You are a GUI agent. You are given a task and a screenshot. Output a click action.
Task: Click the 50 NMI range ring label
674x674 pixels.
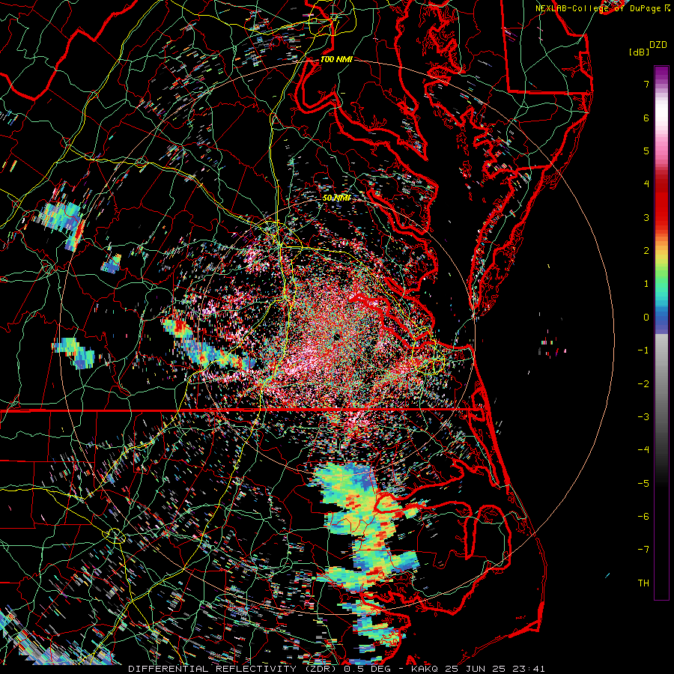(x=336, y=198)
